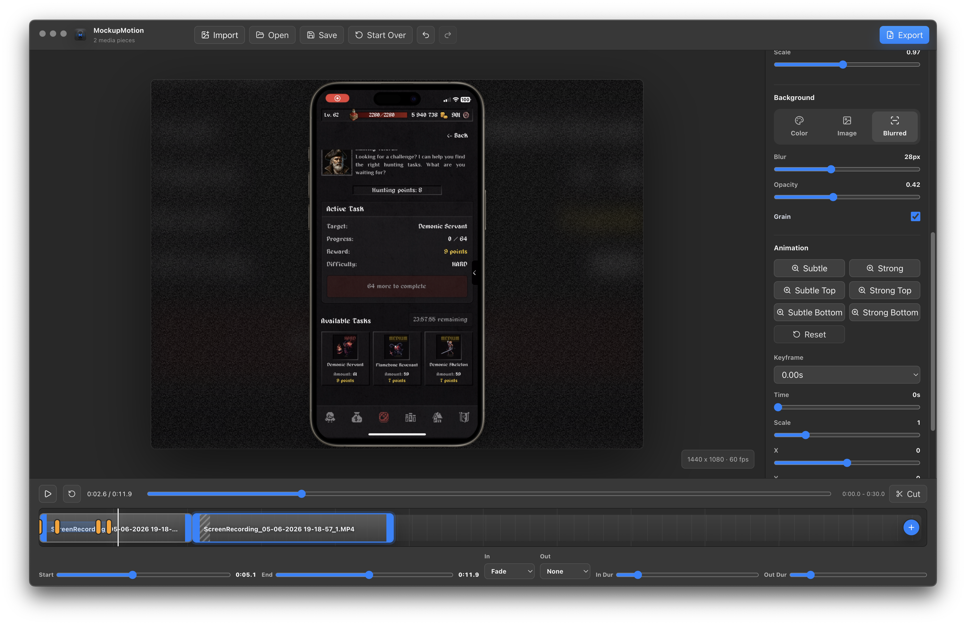Toggle the Grain checkbox
966x625 pixels.
coord(915,216)
